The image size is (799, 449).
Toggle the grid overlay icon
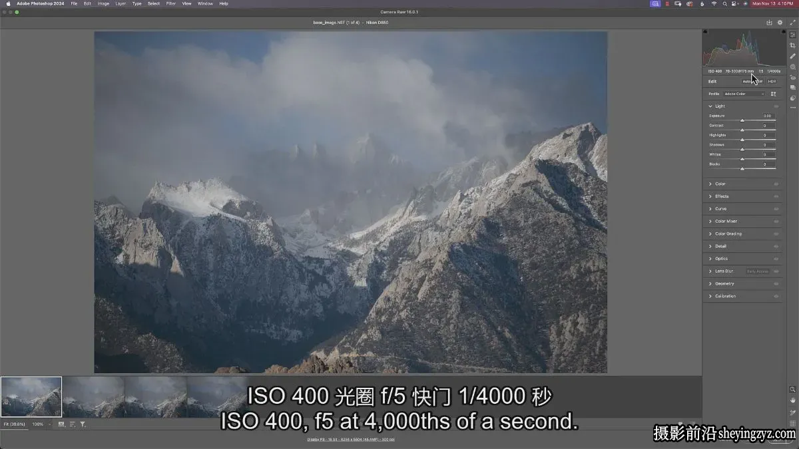click(792, 423)
